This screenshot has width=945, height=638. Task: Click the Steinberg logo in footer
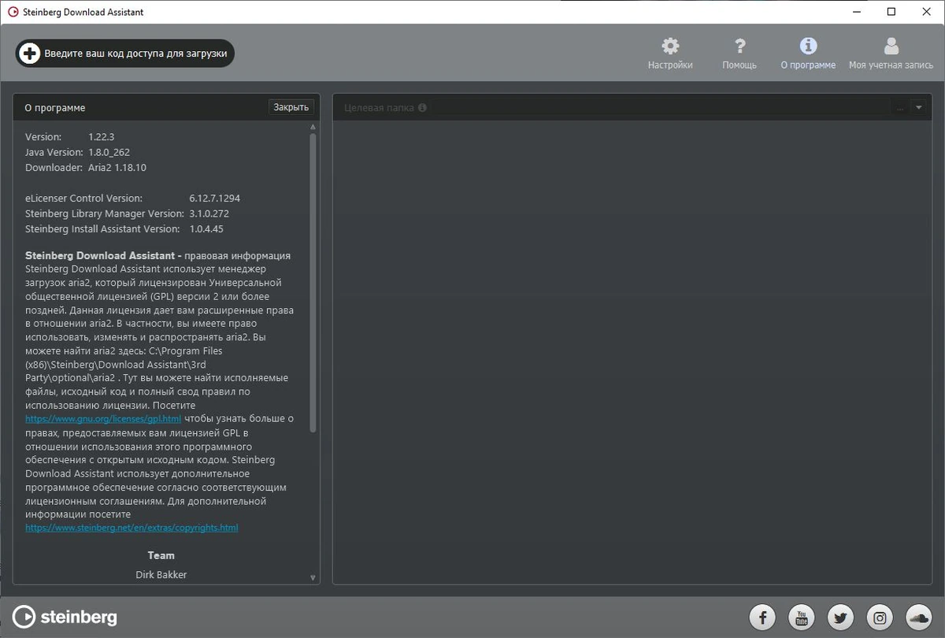click(x=65, y=617)
